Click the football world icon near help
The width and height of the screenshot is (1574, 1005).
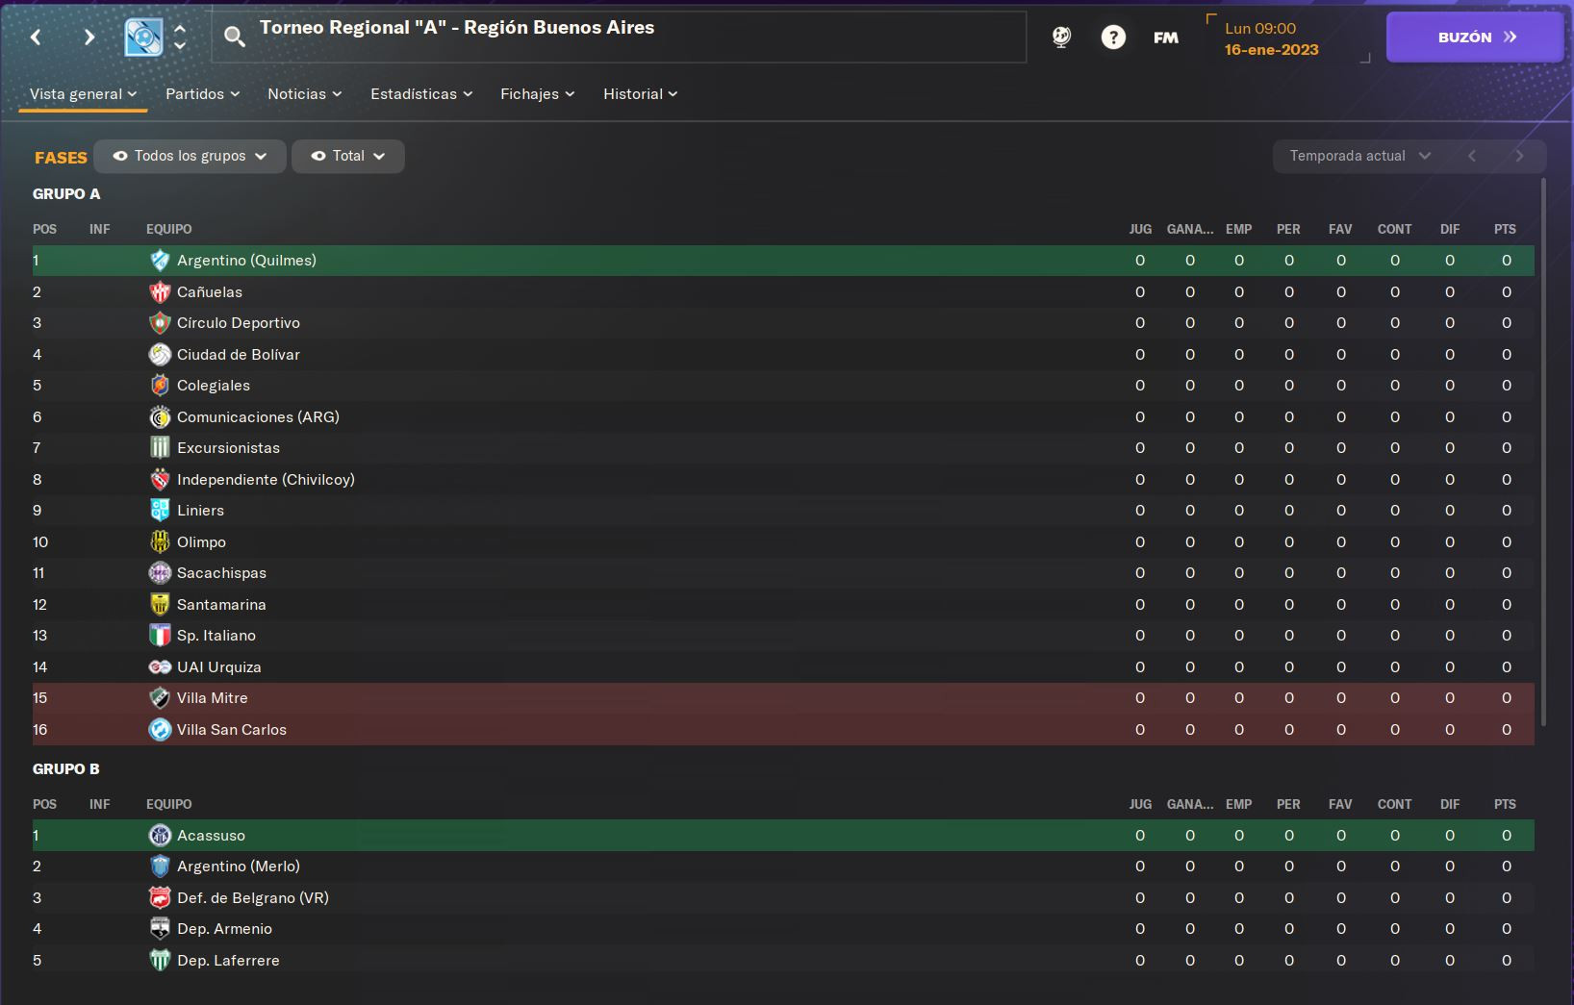tap(1061, 38)
